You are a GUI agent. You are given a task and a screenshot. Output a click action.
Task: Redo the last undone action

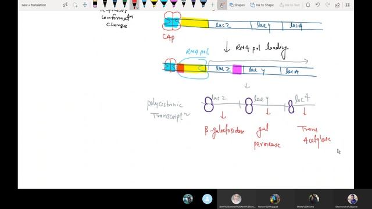[328, 5]
